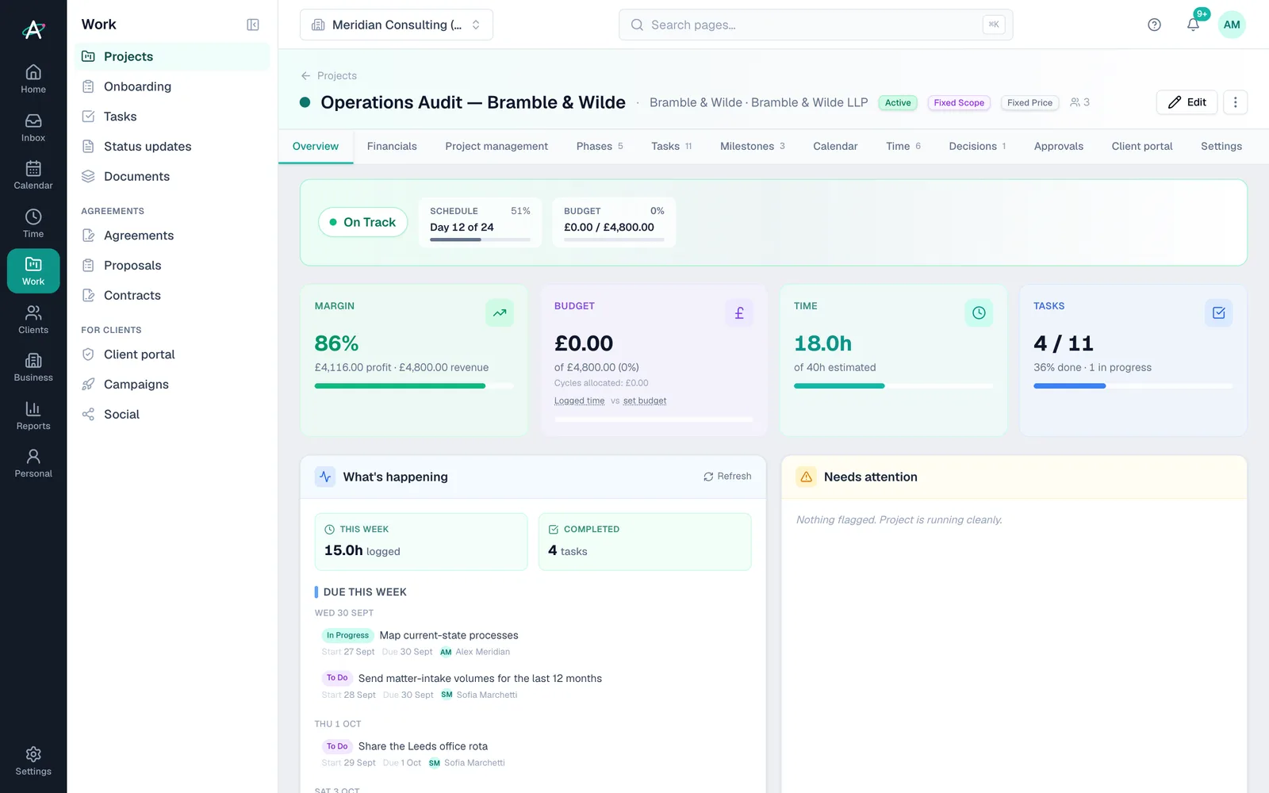Viewport: 1269px width, 793px height.
Task: Click the Edit project button
Action: (x=1187, y=102)
